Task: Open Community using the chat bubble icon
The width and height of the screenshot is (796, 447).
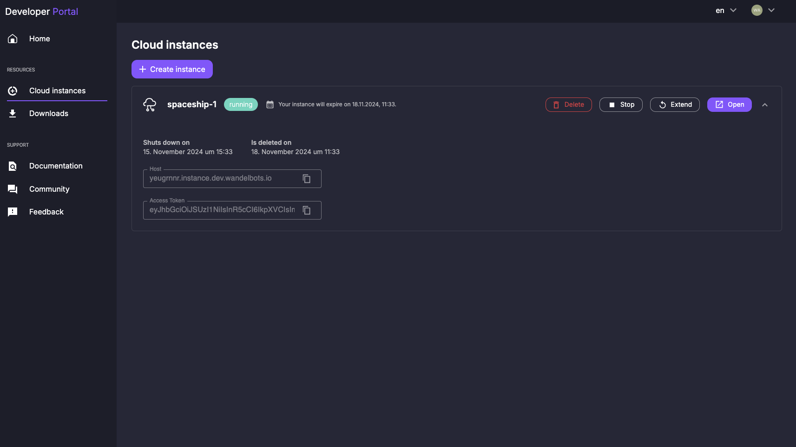Action: click(12, 188)
